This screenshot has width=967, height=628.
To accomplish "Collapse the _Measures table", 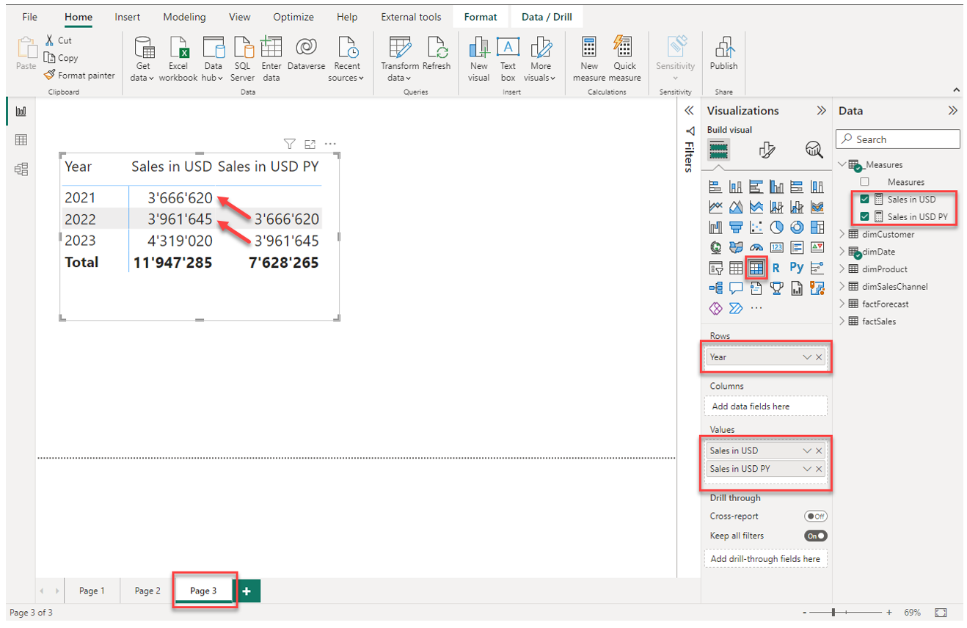I will tap(842, 164).
